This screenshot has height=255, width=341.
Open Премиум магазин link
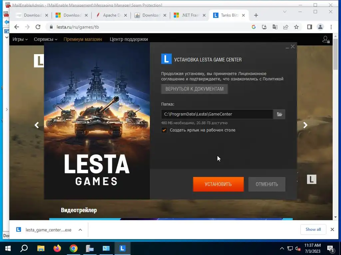point(83,39)
